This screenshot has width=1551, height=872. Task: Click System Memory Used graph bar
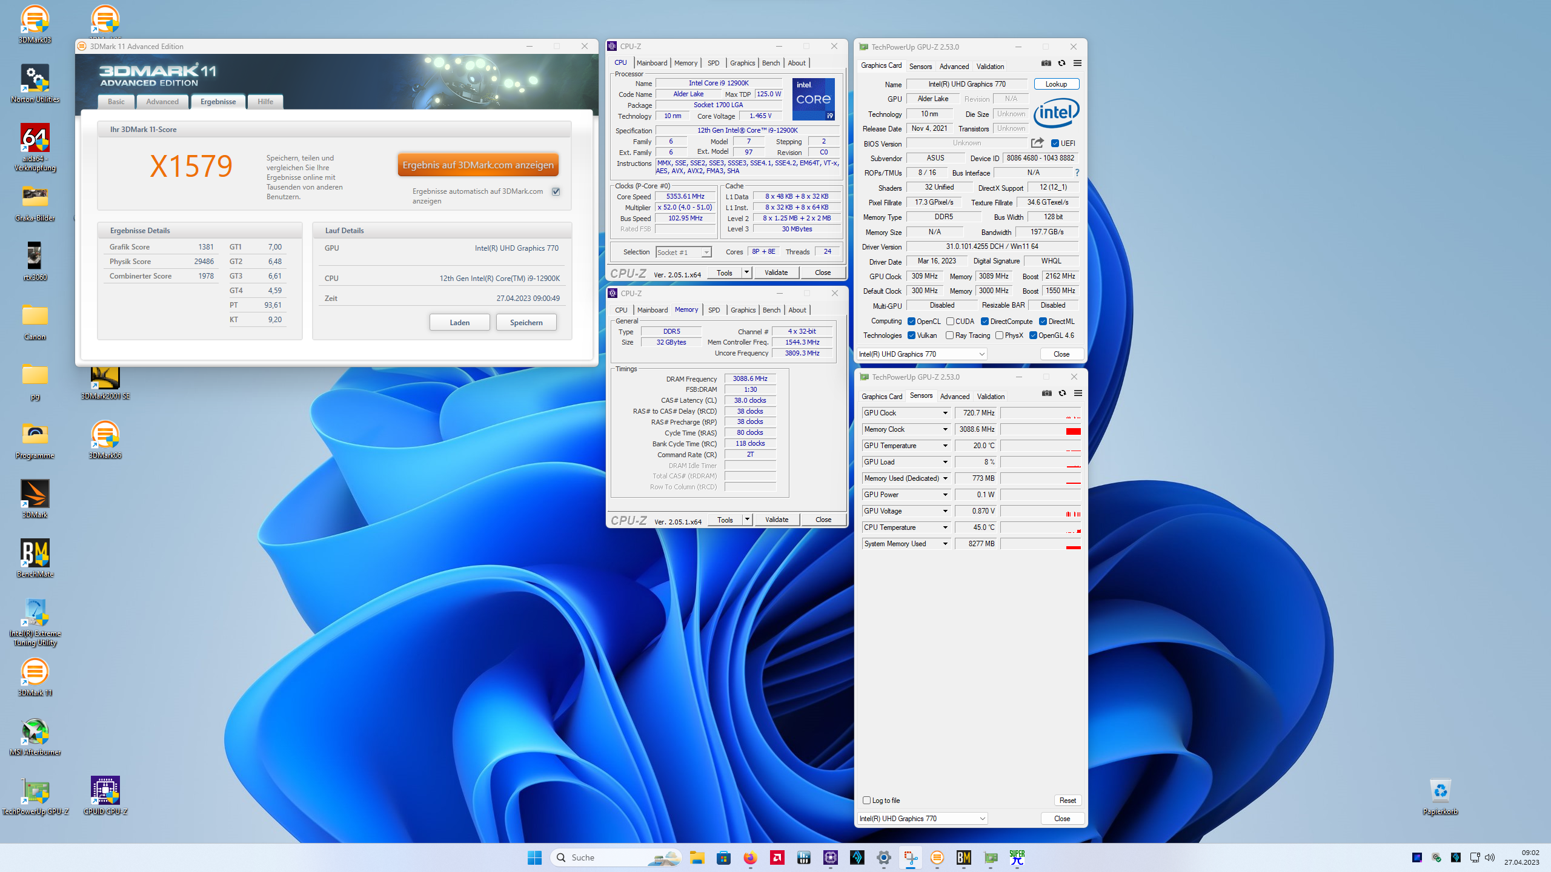[1041, 544]
